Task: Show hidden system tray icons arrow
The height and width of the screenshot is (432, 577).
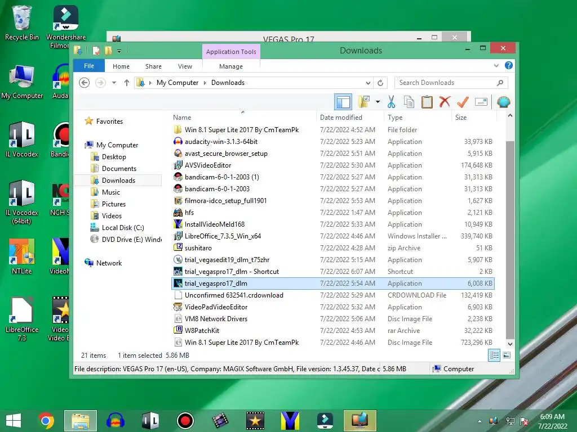Action: [480, 421]
